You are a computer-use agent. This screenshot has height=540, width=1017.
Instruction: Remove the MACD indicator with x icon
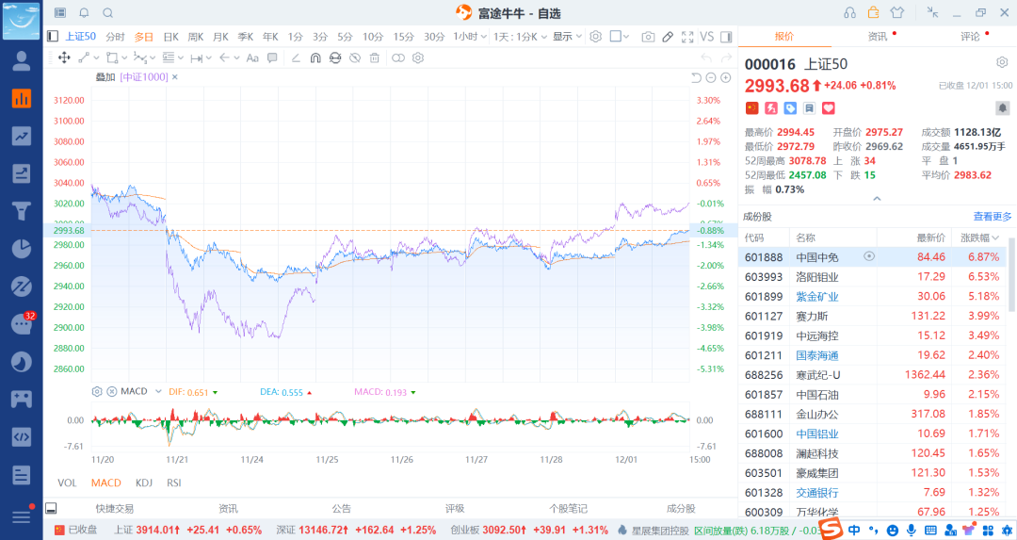coord(111,391)
